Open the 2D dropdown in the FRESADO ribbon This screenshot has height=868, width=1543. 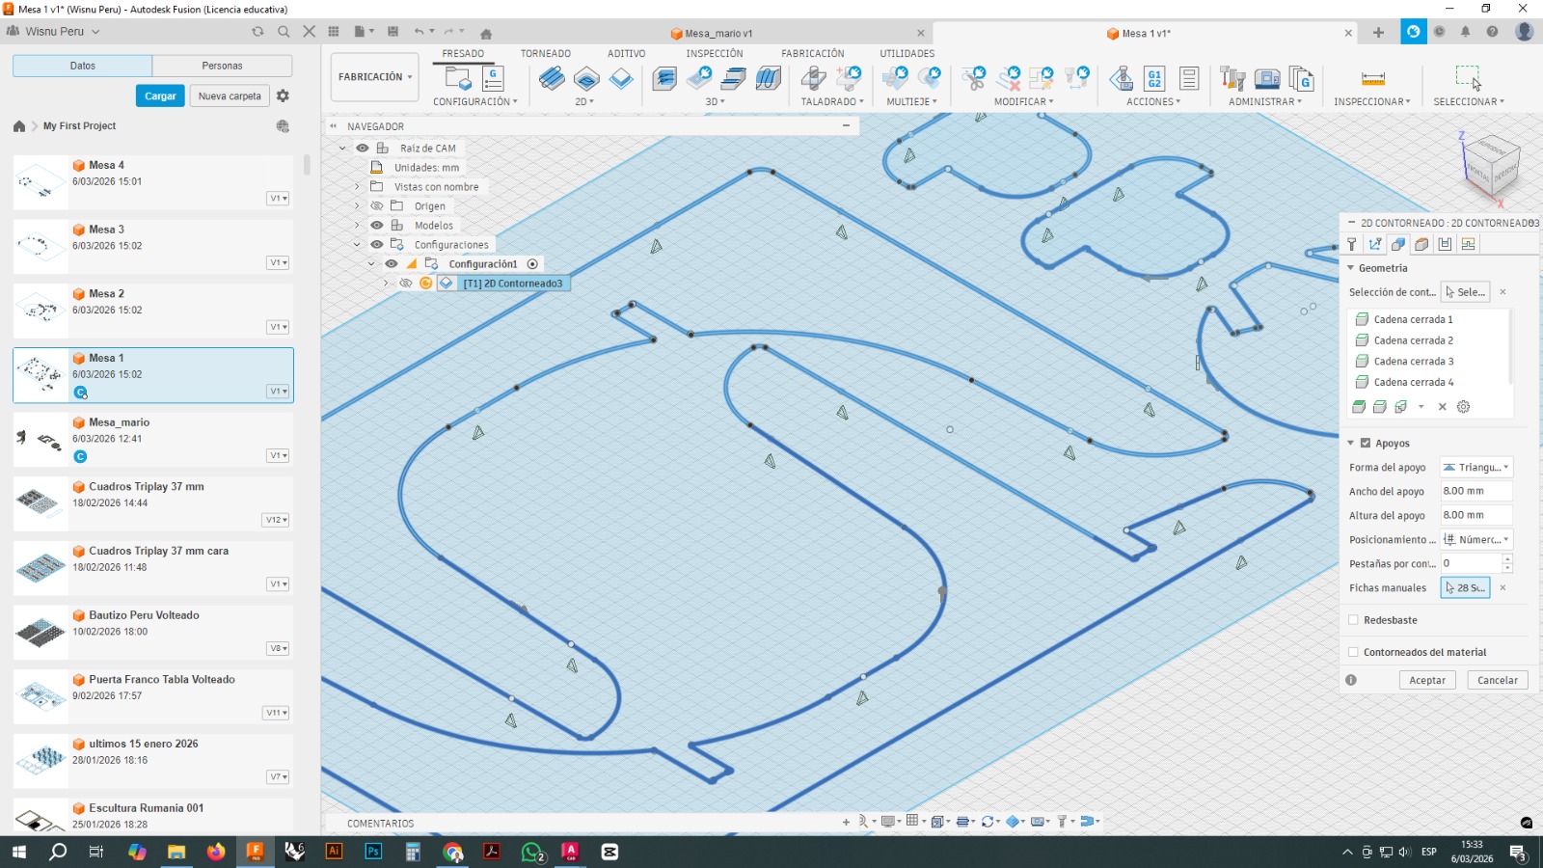[x=590, y=100]
